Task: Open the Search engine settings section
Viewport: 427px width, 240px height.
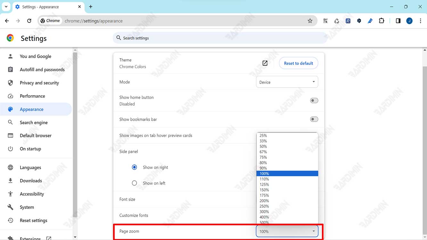Action: [33, 123]
